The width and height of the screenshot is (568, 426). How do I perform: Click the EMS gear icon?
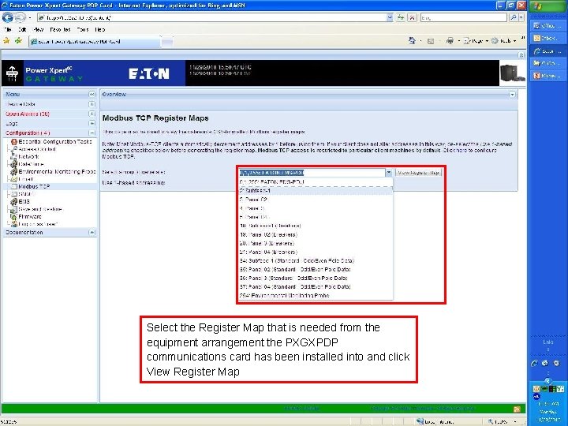(x=13, y=201)
